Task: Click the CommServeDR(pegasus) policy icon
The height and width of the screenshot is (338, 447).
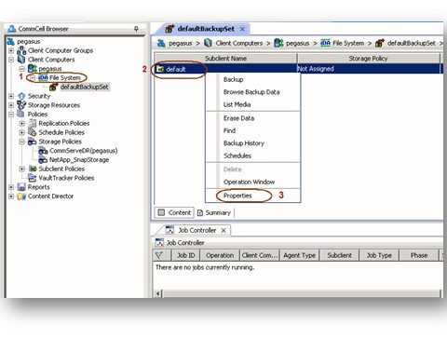Action: 43,151
